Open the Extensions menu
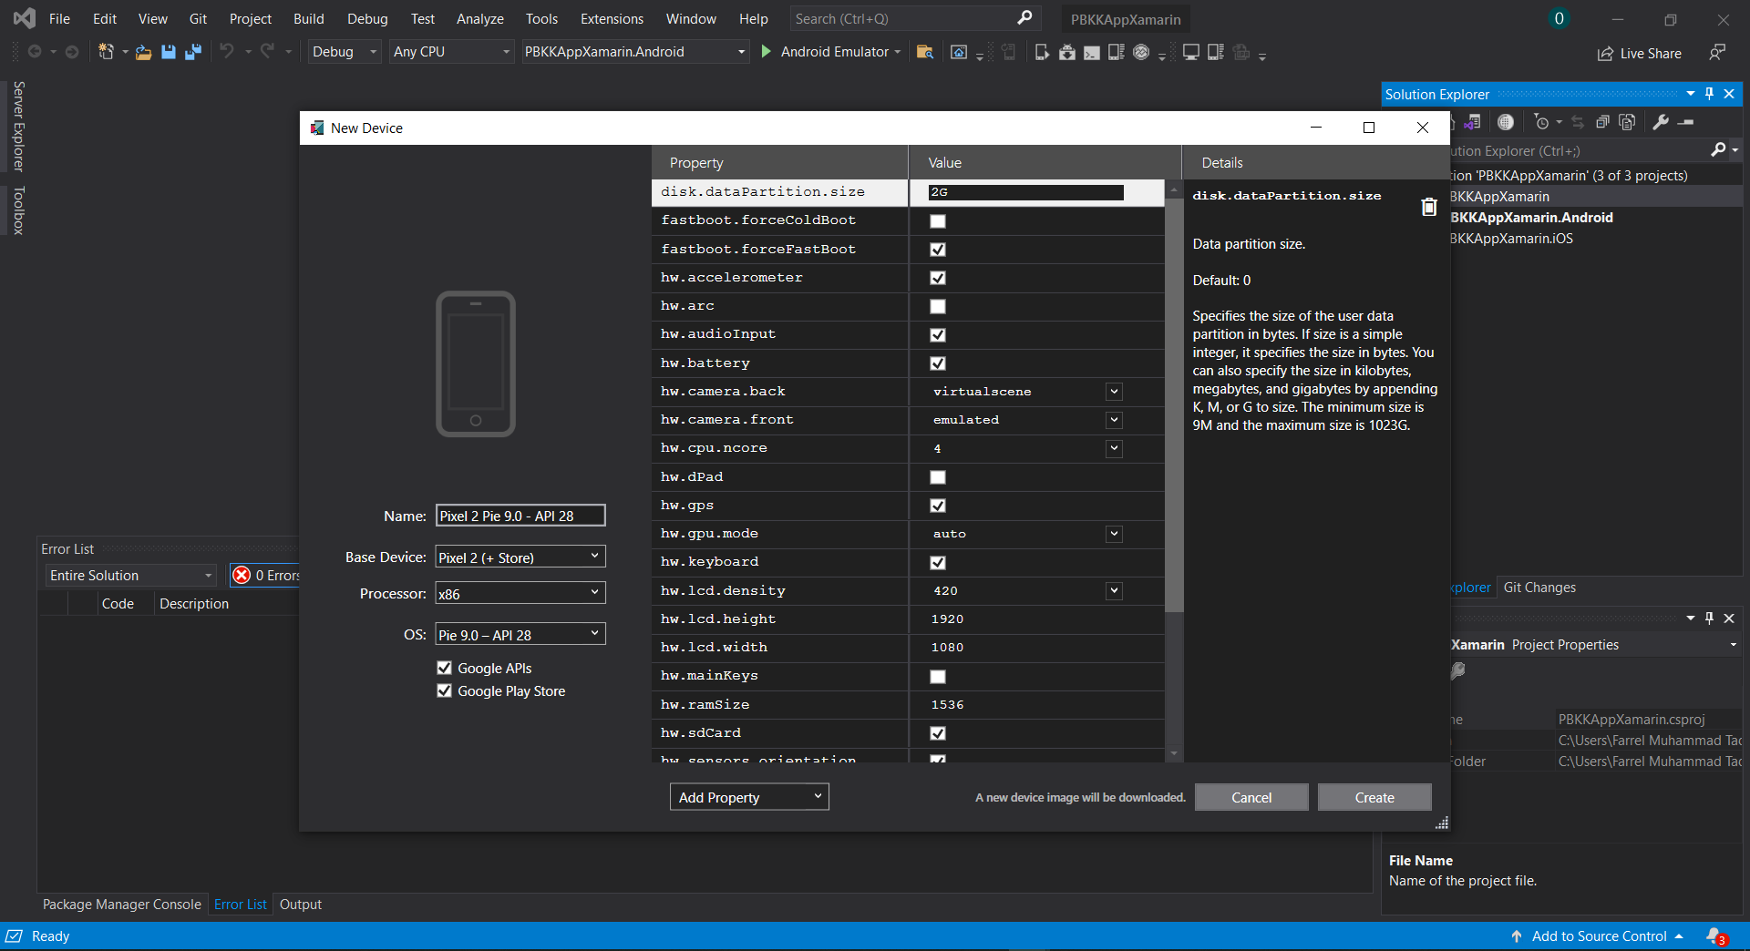The width and height of the screenshot is (1750, 951). [x=612, y=18]
